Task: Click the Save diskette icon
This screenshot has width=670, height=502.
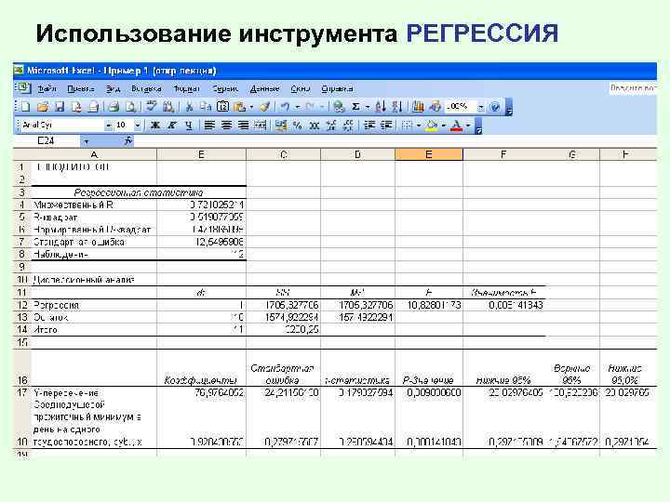Action: [60, 106]
